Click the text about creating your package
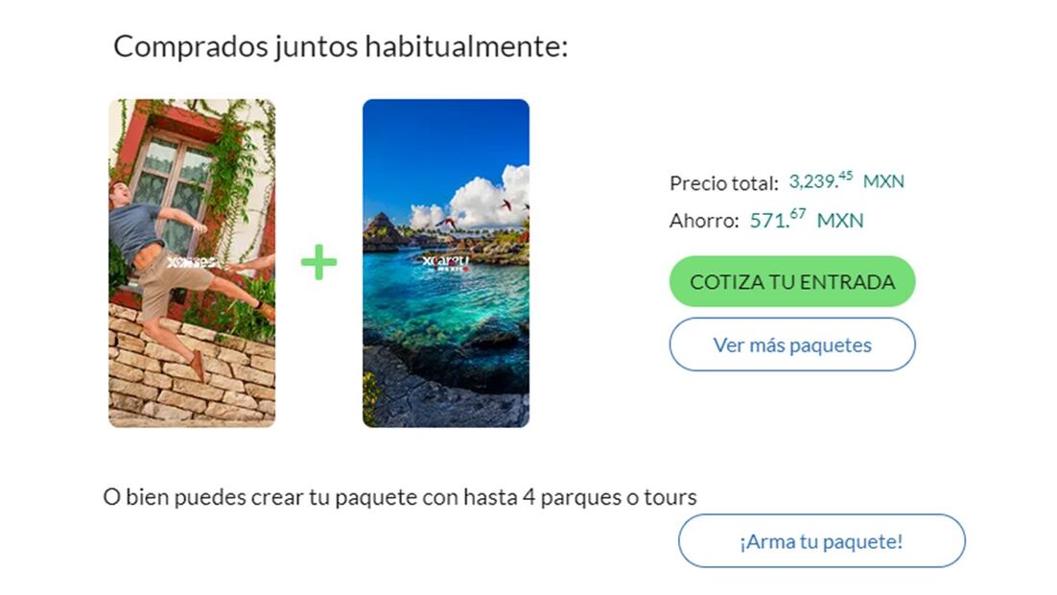The width and height of the screenshot is (1057, 595). click(400, 497)
